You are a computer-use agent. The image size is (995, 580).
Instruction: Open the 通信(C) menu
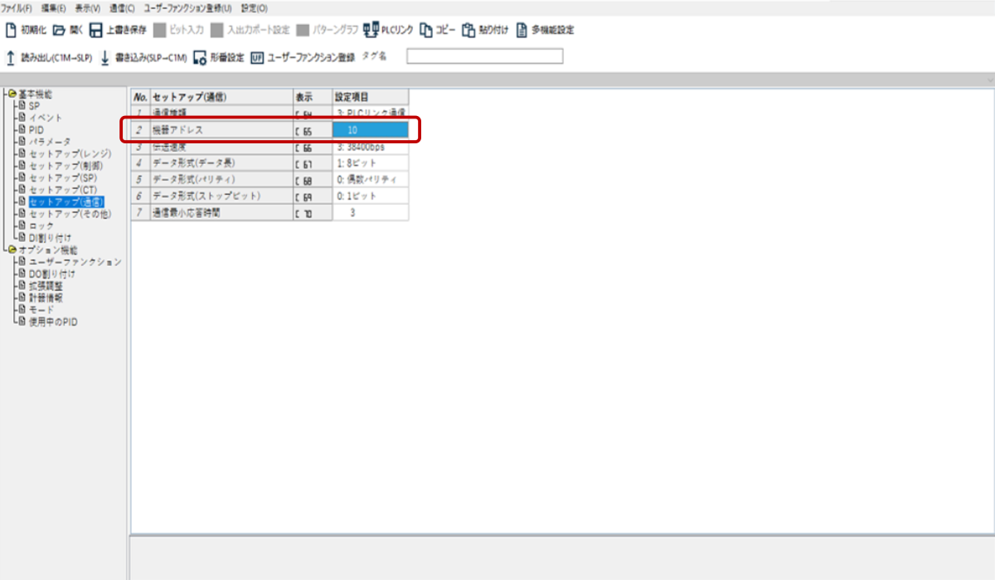pyautogui.click(x=122, y=7)
